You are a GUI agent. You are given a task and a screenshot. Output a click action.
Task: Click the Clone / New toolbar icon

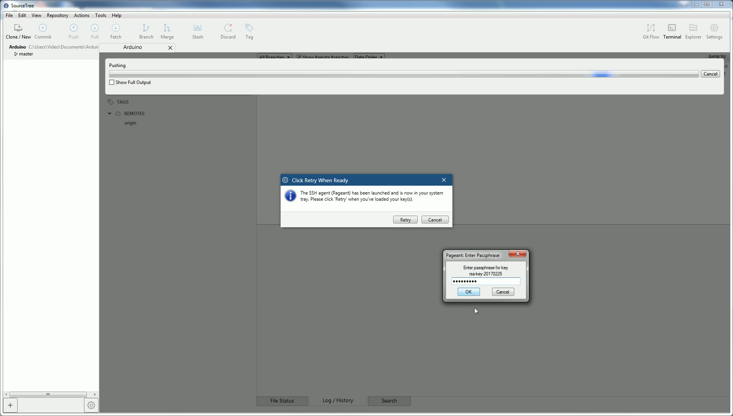coord(18,31)
